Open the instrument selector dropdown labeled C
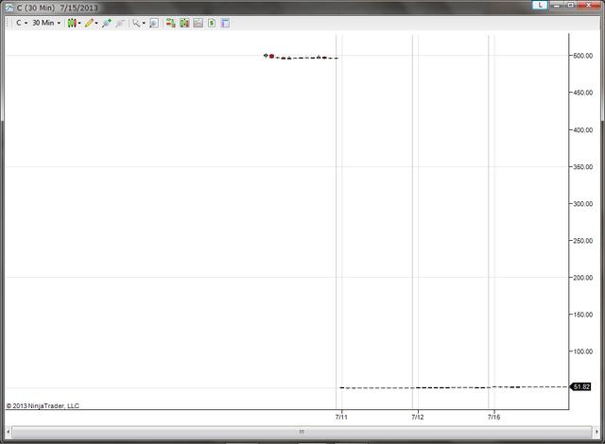The width and height of the screenshot is (605, 444). pos(22,23)
